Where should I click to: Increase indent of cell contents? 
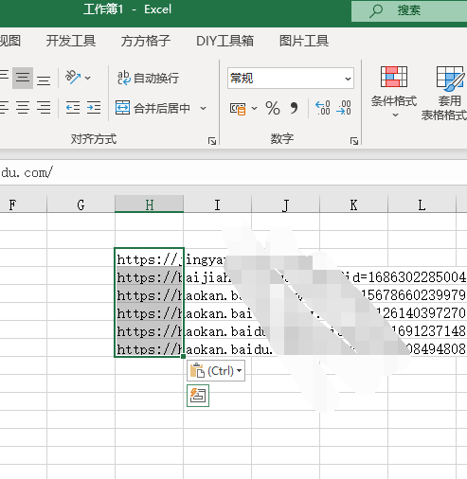pos(94,108)
